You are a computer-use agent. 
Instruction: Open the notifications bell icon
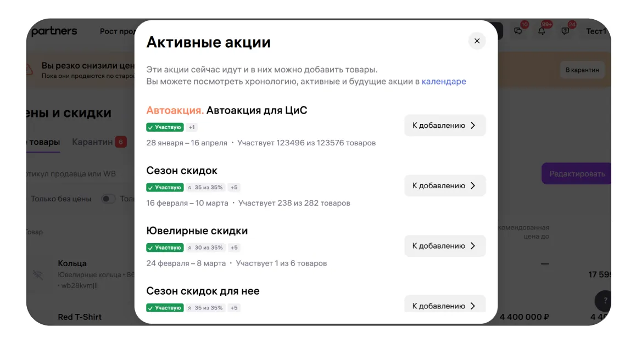[x=542, y=31]
